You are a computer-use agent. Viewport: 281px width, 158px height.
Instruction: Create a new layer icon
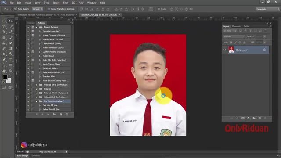[259, 118]
